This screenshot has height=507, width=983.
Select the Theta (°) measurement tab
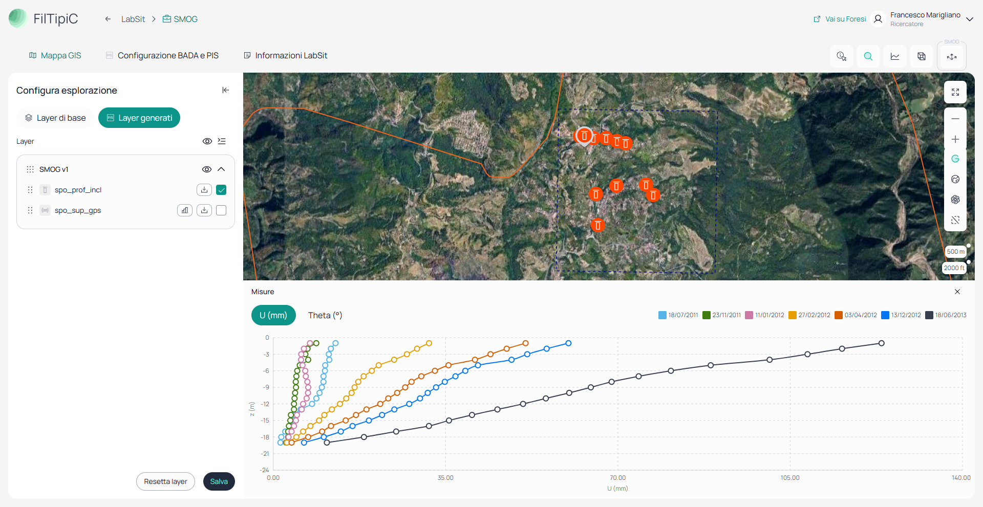(x=325, y=315)
